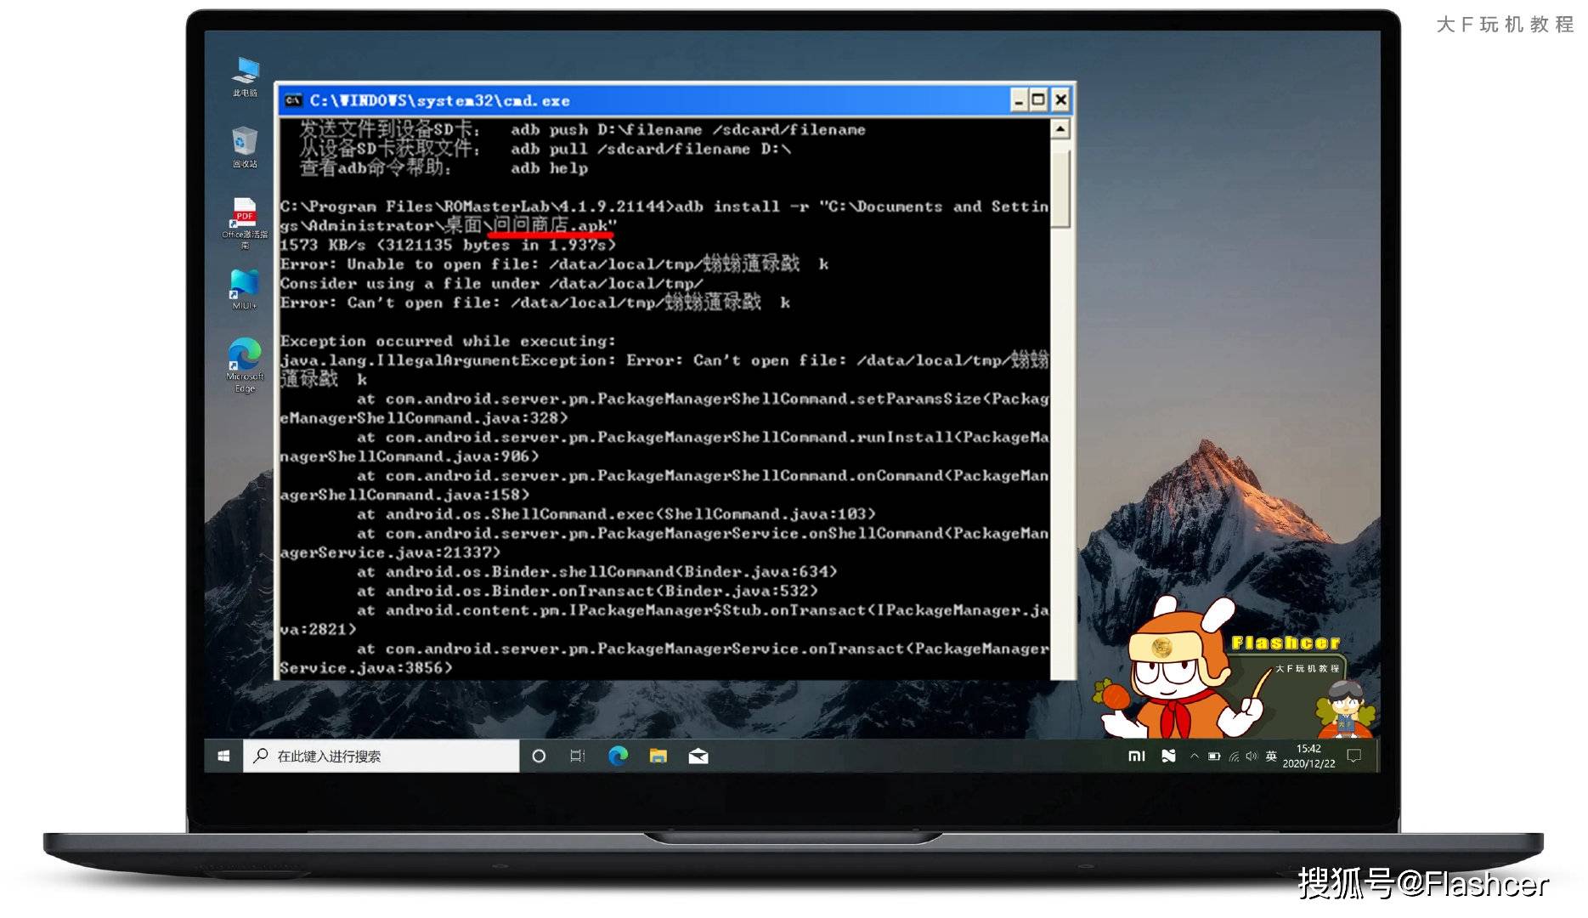The image size is (1588, 918).
Task: Click the MIUI+ tray icon
Action: 1169,756
